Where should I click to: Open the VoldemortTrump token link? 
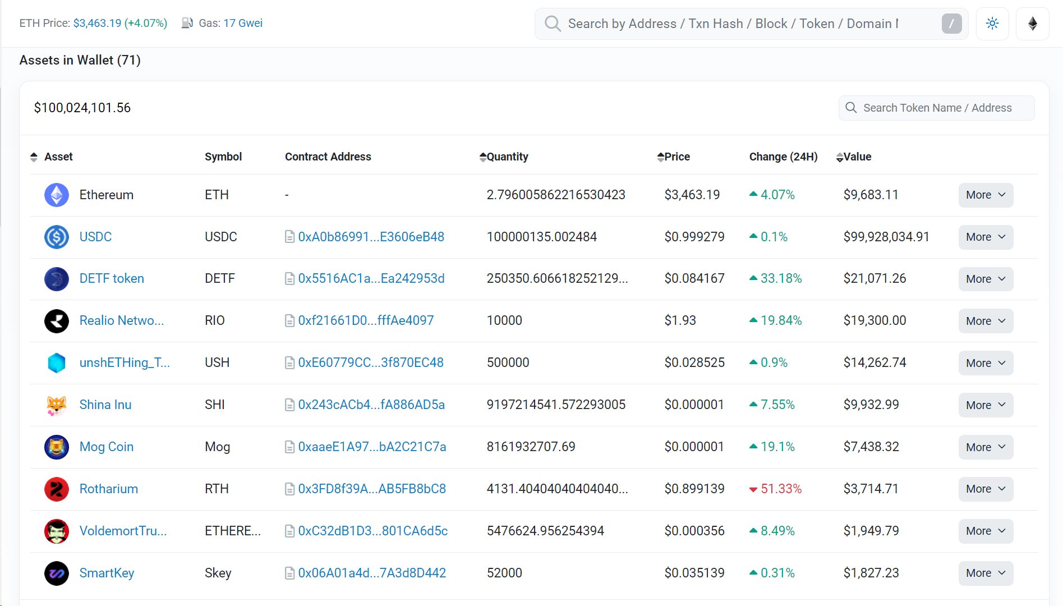tap(123, 531)
